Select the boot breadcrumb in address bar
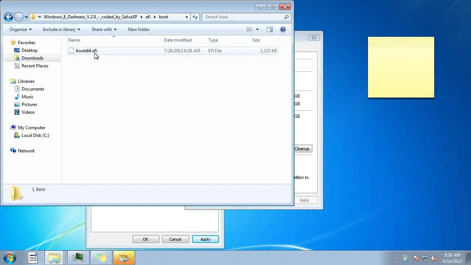 164,17
